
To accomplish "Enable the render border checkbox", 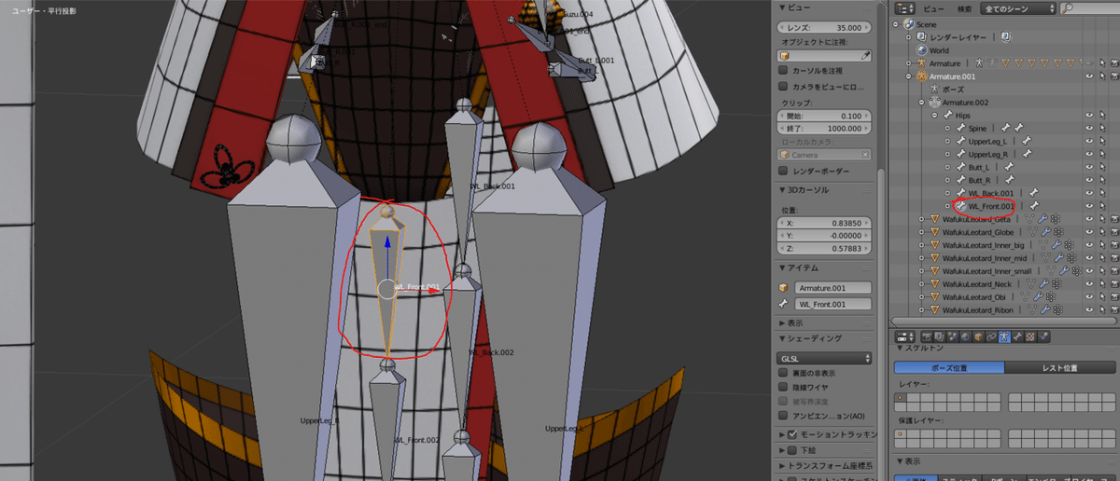I will [x=783, y=172].
